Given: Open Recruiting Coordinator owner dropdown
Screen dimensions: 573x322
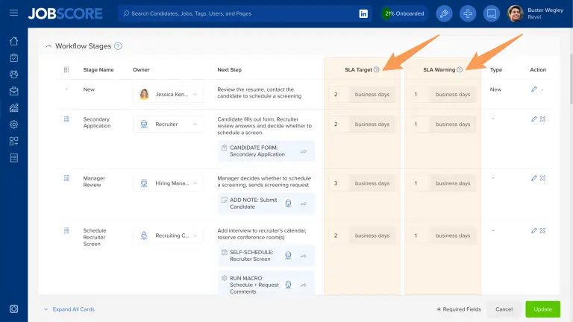Looking at the screenshot, I should [168, 236].
